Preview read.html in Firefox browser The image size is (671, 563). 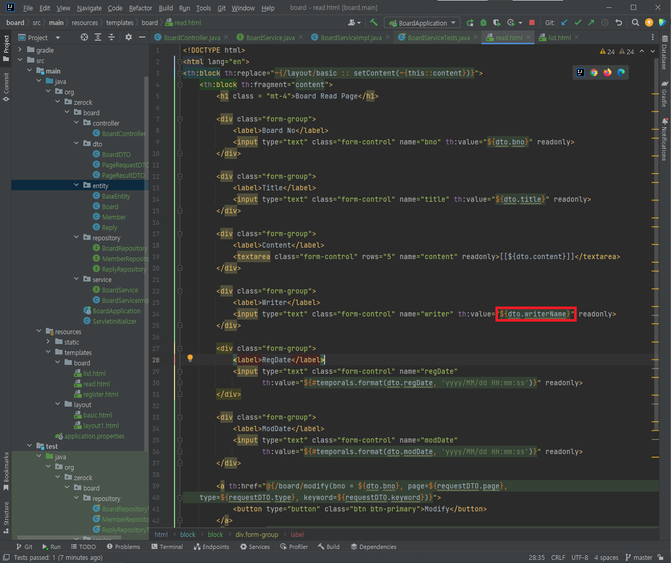pyautogui.click(x=607, y=72)
